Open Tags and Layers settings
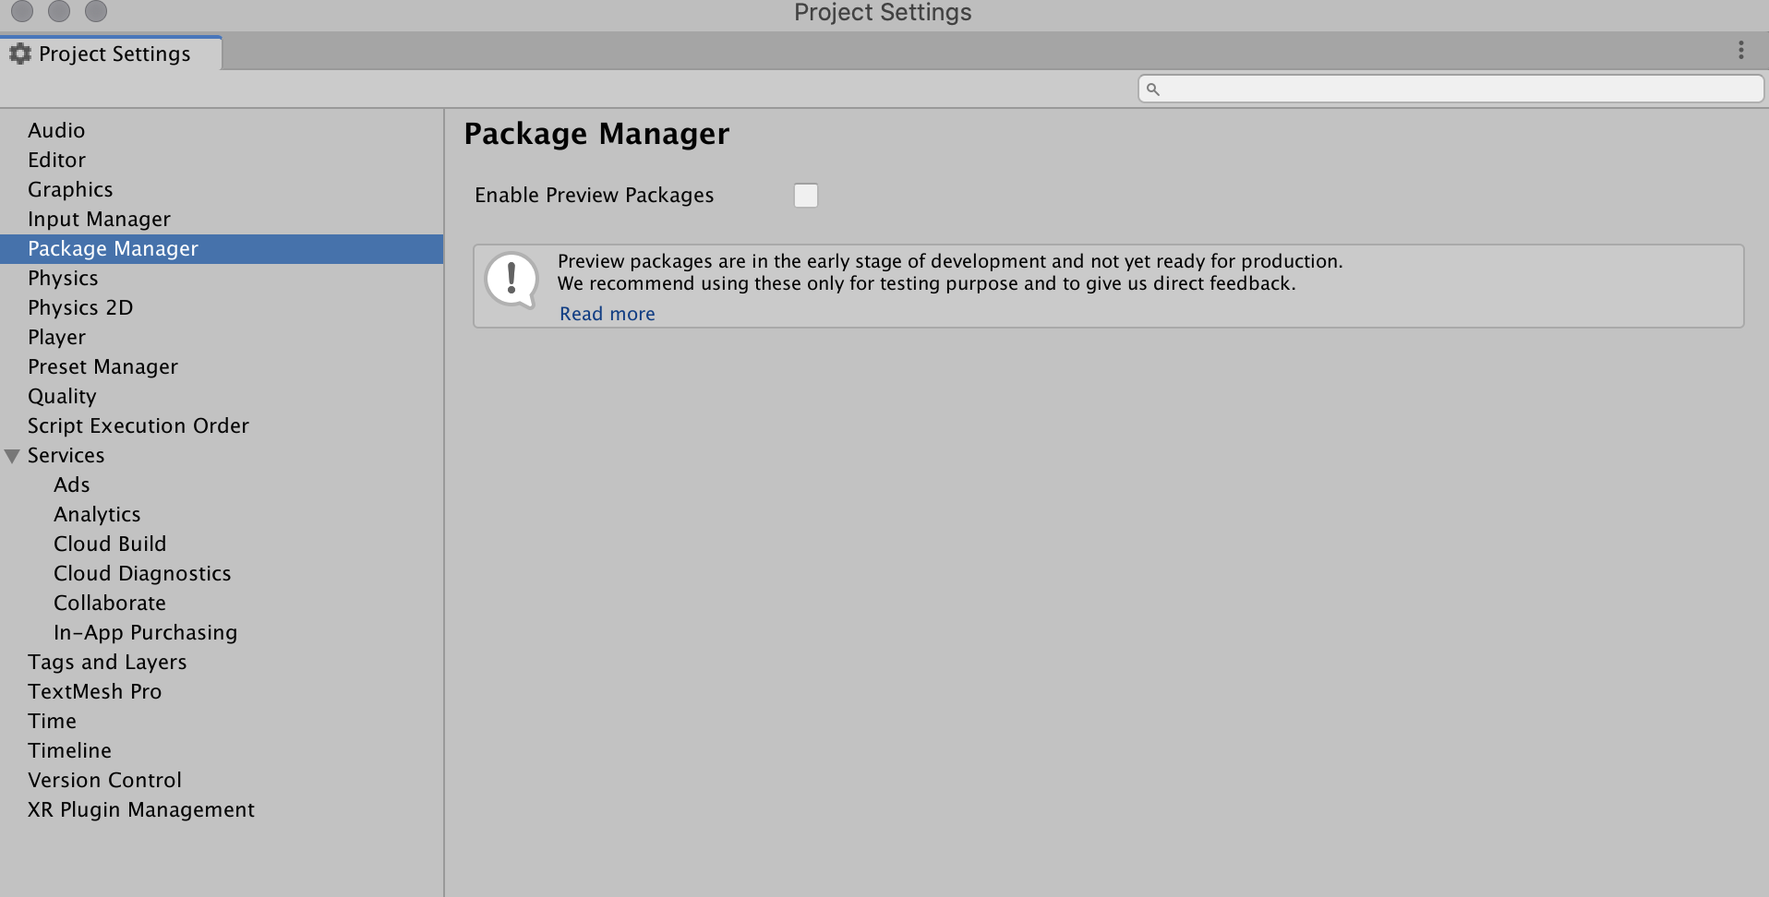Screen dimensions: 1769x897 107,662
